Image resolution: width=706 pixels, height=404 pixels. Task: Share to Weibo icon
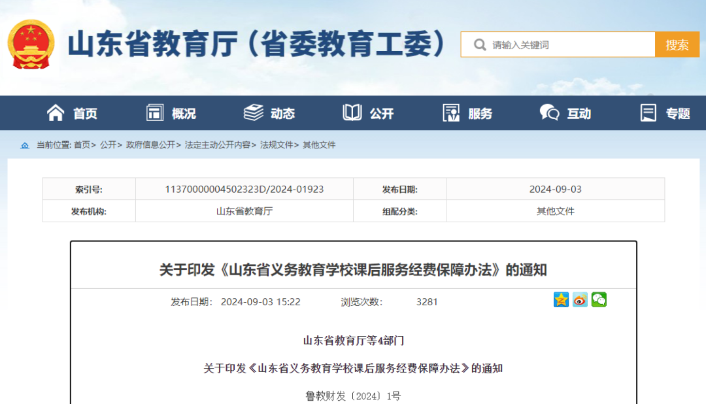580,300
